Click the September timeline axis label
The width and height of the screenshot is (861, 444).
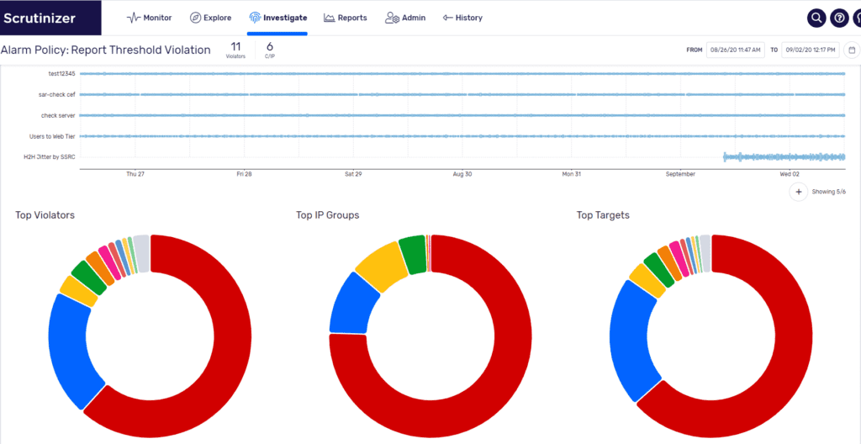pos(680,174)
